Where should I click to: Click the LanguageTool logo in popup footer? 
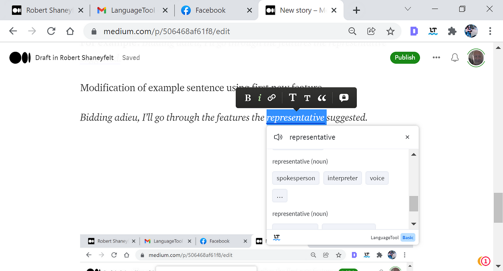coord(277,237)
